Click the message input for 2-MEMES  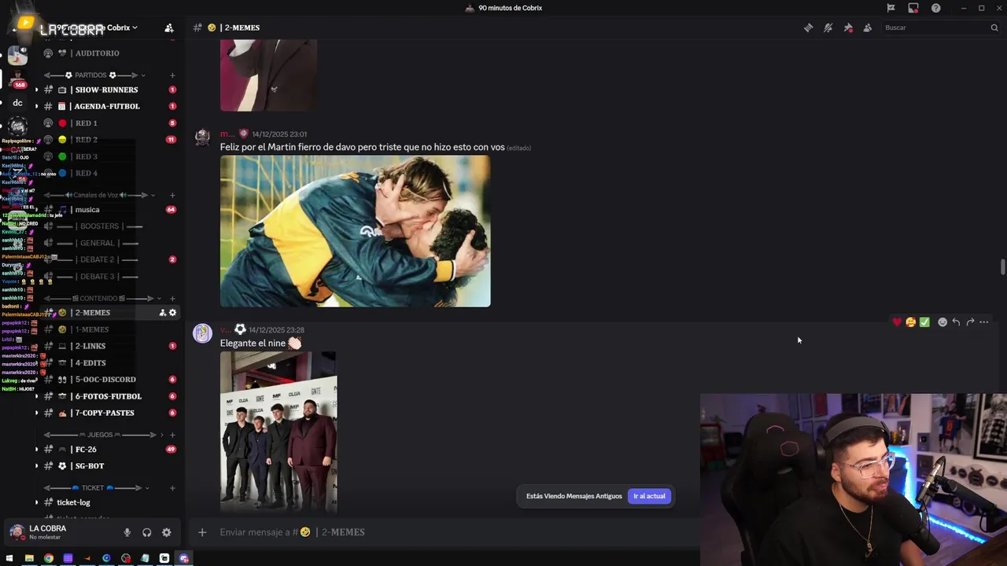456,532
